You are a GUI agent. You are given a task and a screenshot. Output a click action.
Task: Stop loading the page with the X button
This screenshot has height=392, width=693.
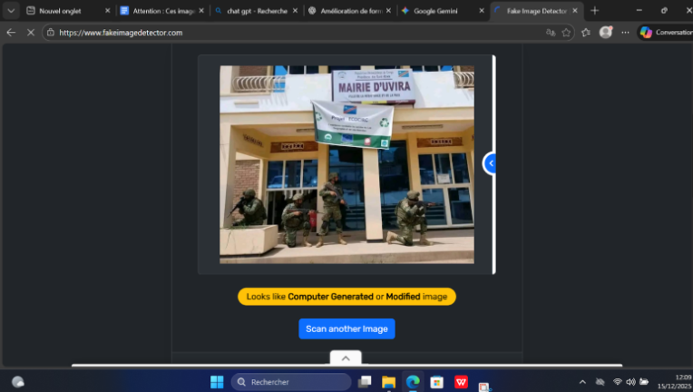(31, 32)
